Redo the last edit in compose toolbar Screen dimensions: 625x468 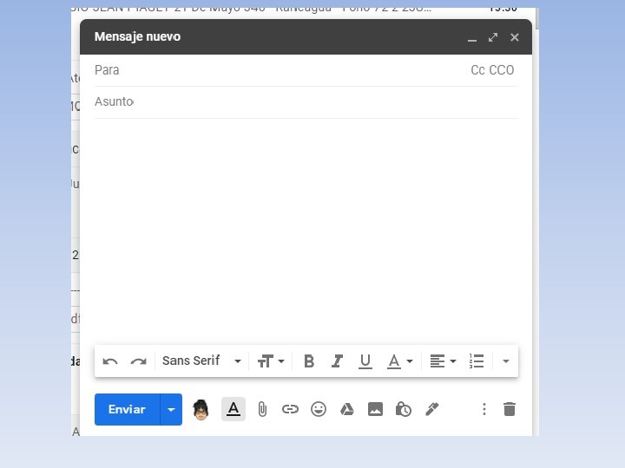(138, 361)
